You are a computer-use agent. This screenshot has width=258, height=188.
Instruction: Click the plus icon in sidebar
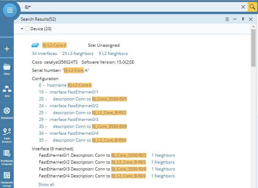(7, 49)
